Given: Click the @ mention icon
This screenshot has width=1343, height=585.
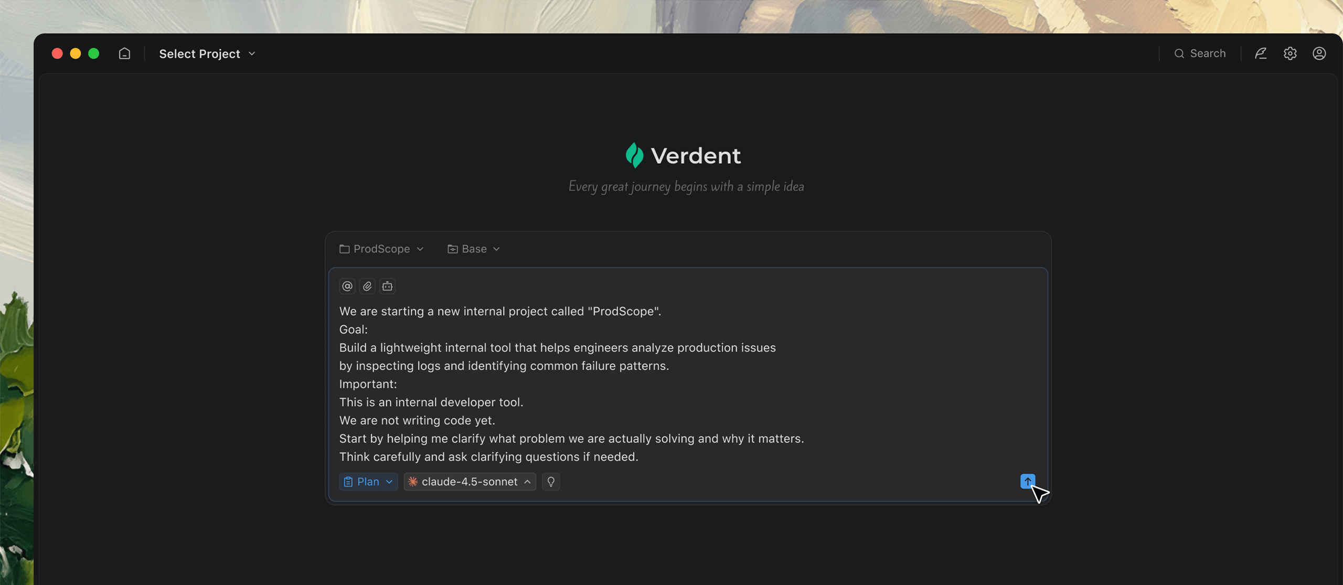Looking at the screenshot, I should coord(347,286).
